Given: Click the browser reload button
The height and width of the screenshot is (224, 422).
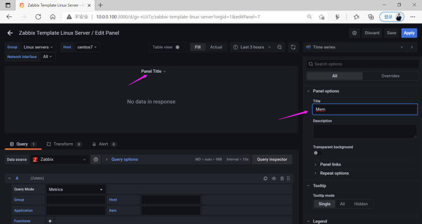Looking at the screenshot, I should coord(38,16).
